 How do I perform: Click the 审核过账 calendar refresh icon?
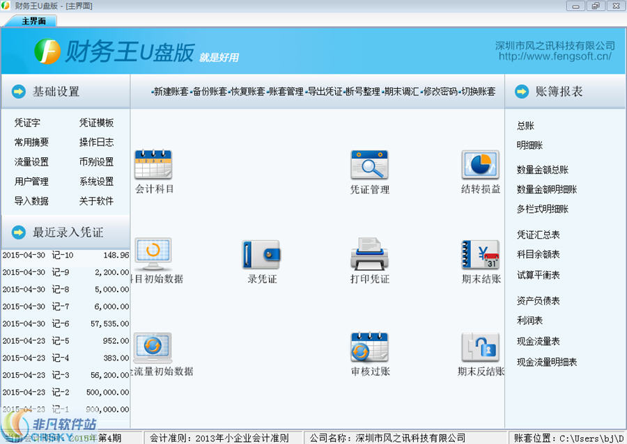click(x=369, y=347)
